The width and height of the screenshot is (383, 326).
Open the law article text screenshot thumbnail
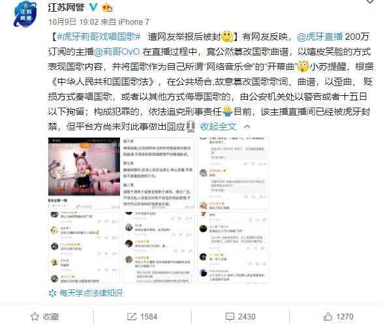click(x=159, y=173)
